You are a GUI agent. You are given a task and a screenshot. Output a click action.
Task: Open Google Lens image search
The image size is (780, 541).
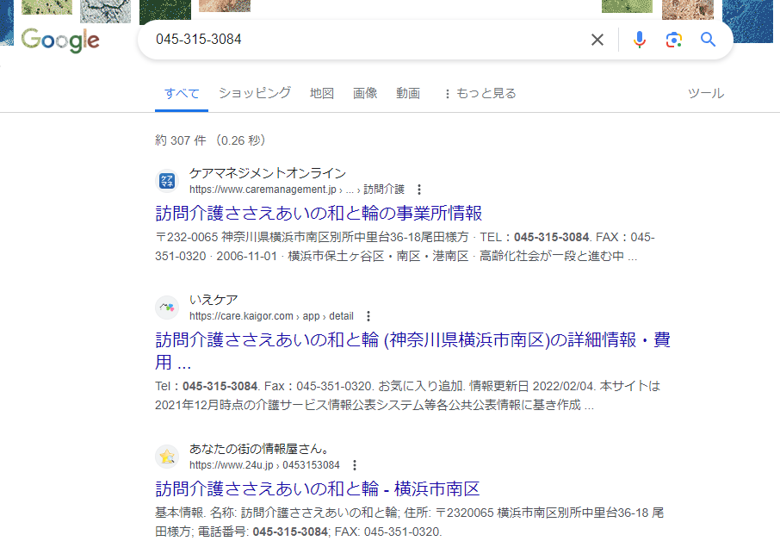point(674,40)
